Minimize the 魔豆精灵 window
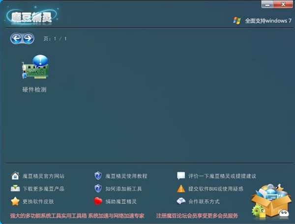This screenshot has height=224, width=295. click(x=267, y=4)
